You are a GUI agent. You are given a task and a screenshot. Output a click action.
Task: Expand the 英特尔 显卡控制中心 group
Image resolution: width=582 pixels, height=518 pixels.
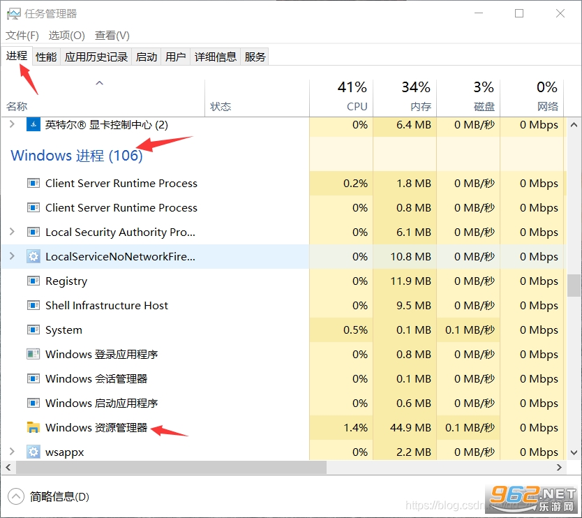coord(12,124)
